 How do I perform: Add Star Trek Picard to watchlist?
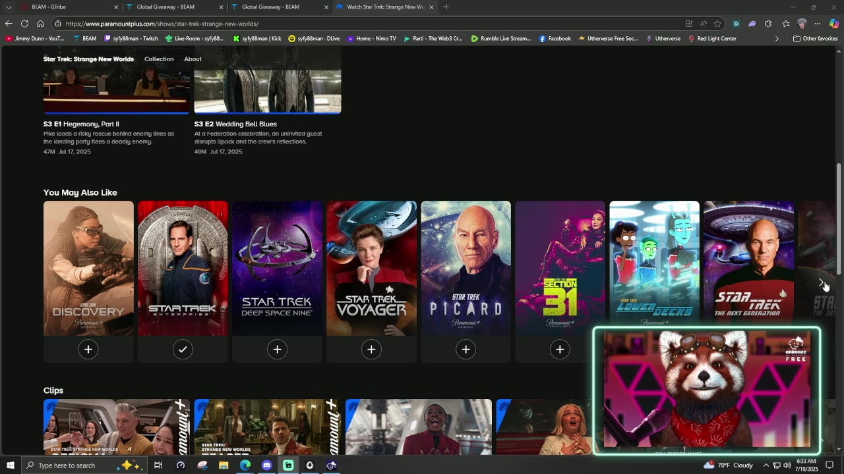tap(466, 350)
